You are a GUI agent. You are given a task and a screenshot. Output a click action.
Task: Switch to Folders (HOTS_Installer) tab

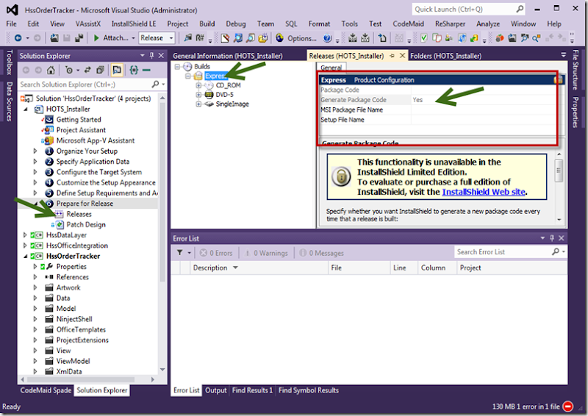coord(446,56)
